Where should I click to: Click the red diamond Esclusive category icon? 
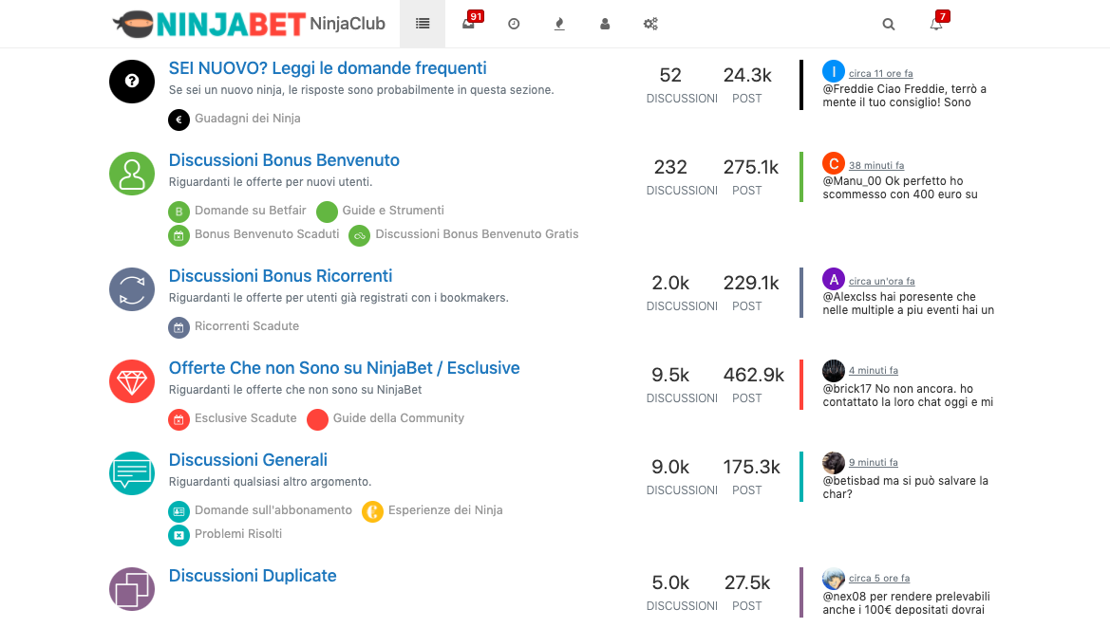click(132, 381)
